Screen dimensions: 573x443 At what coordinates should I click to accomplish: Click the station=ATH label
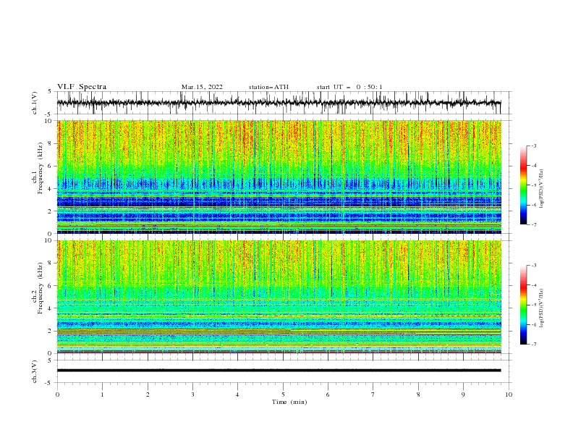tap(268, 87)
